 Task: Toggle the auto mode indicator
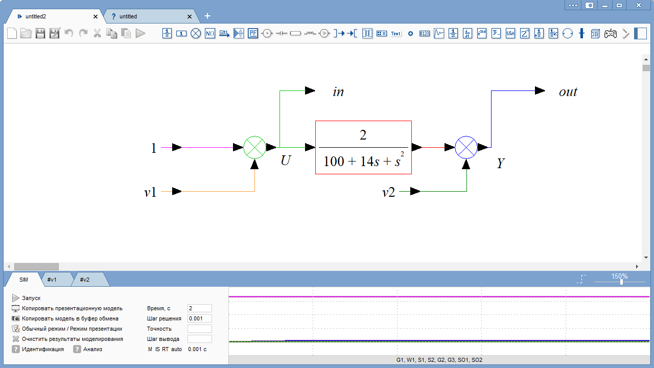tap(176, 349)
